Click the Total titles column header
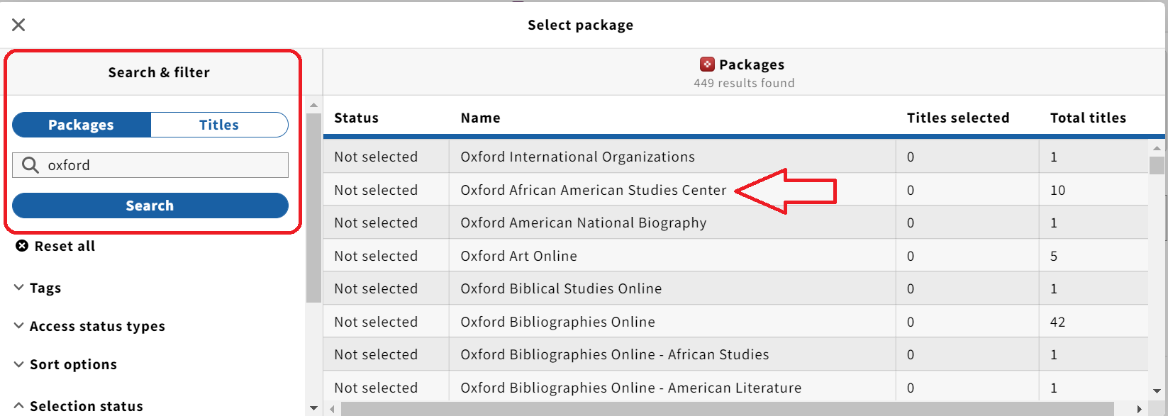Image resolution: width=1168 pixels, height=416 pixels. coord(1088,118)
